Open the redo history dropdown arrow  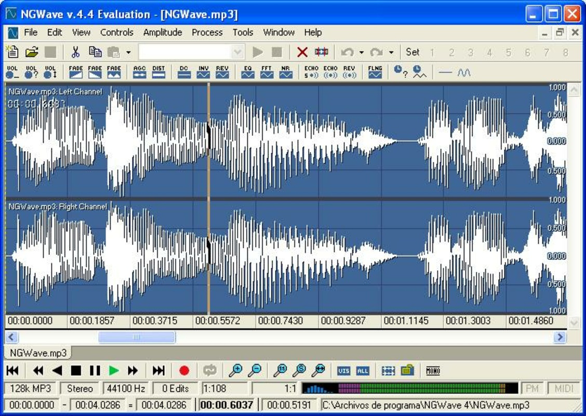[x=391, y=53]
